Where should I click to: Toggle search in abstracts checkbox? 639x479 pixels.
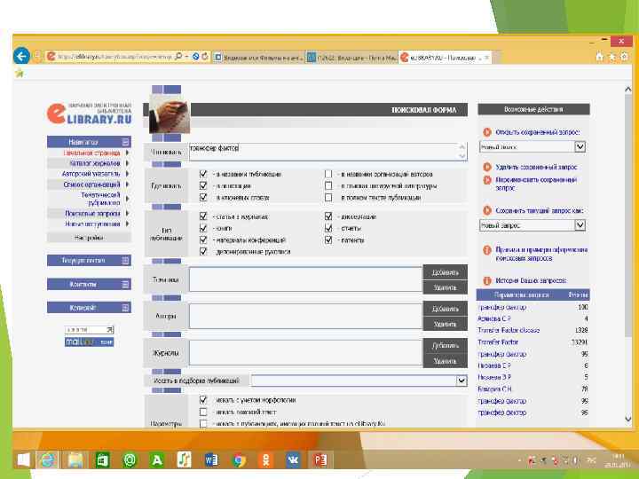203,185
